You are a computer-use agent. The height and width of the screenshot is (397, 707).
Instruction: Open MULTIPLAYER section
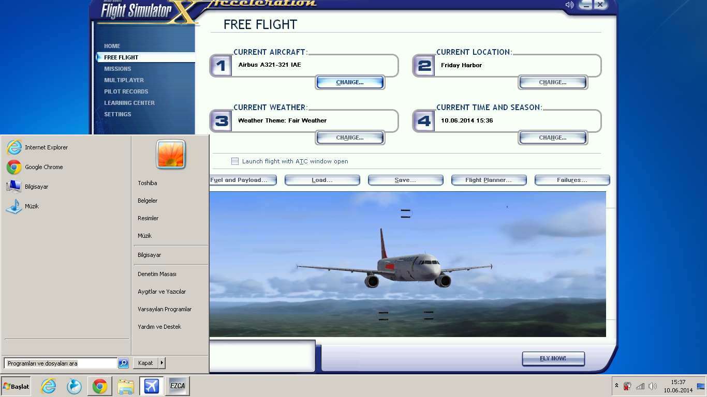[124, 80]
